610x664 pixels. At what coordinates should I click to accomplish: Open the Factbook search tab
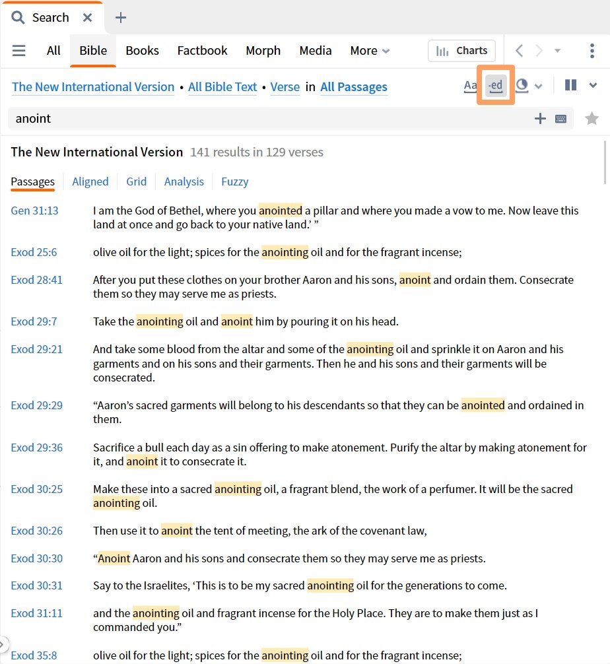tap(202, 51)
